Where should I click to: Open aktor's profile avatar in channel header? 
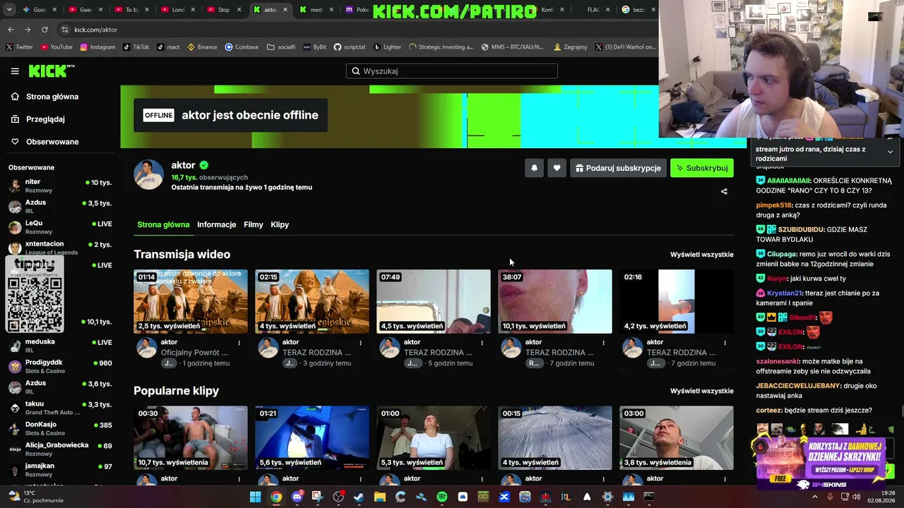148,174
